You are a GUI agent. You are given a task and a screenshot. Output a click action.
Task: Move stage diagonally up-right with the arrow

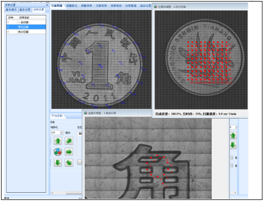pos(69,141)
